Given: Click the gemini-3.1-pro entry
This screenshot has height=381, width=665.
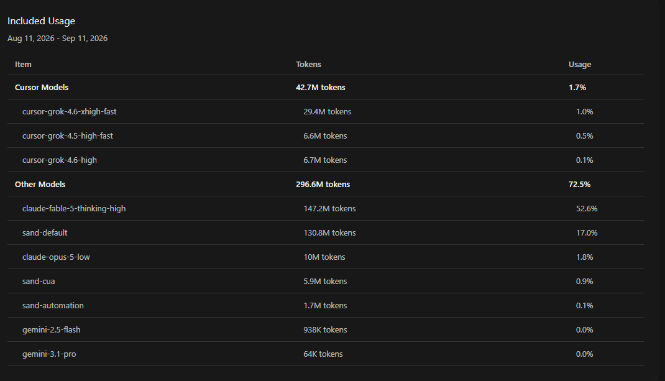Looking at the screenshot, I should tap(325, 354).
